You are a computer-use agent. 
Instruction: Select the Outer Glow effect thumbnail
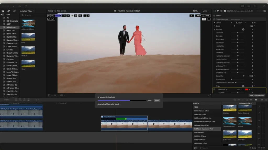point(230,134)
